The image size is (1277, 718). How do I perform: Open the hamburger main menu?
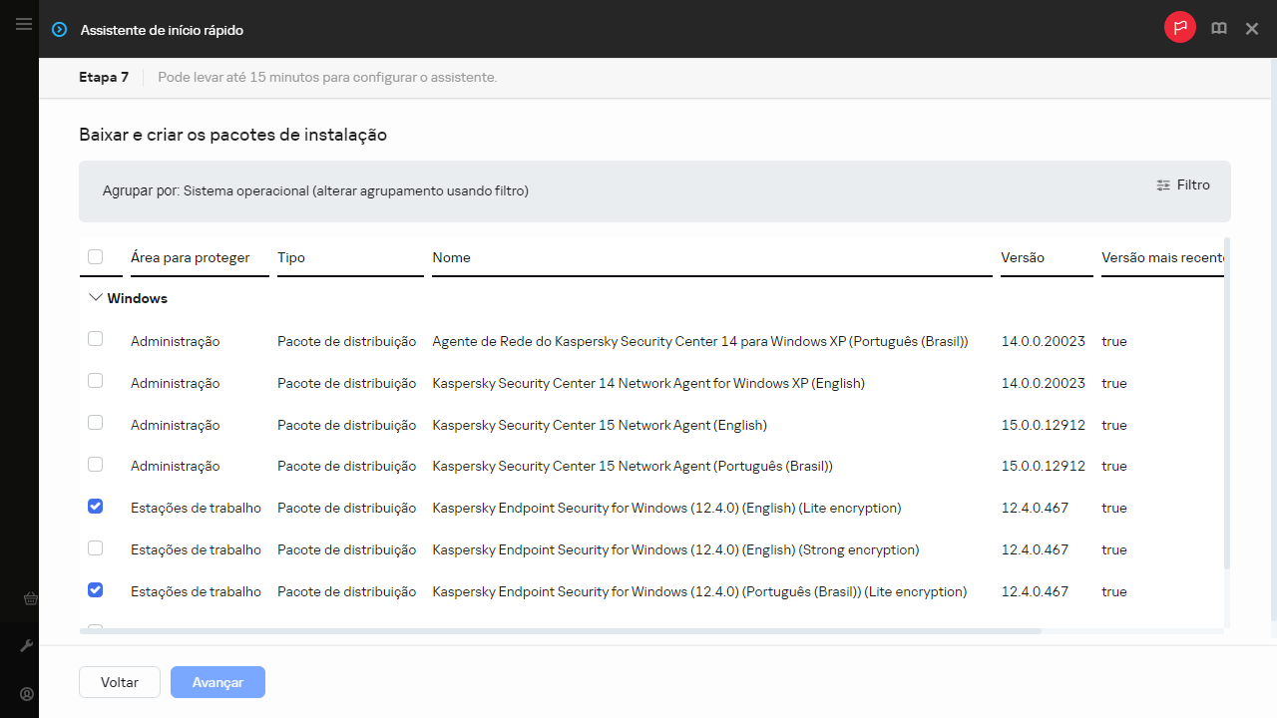[24, 24]
